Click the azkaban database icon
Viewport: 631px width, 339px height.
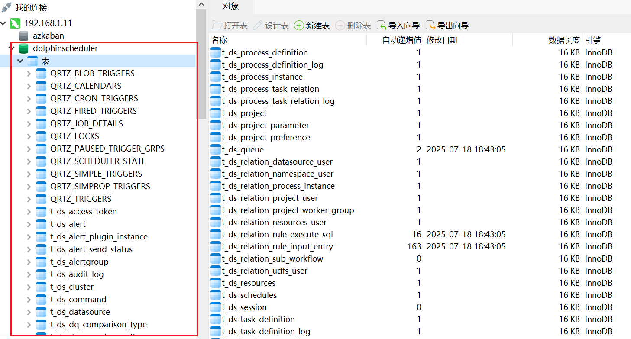pos(24,36)
